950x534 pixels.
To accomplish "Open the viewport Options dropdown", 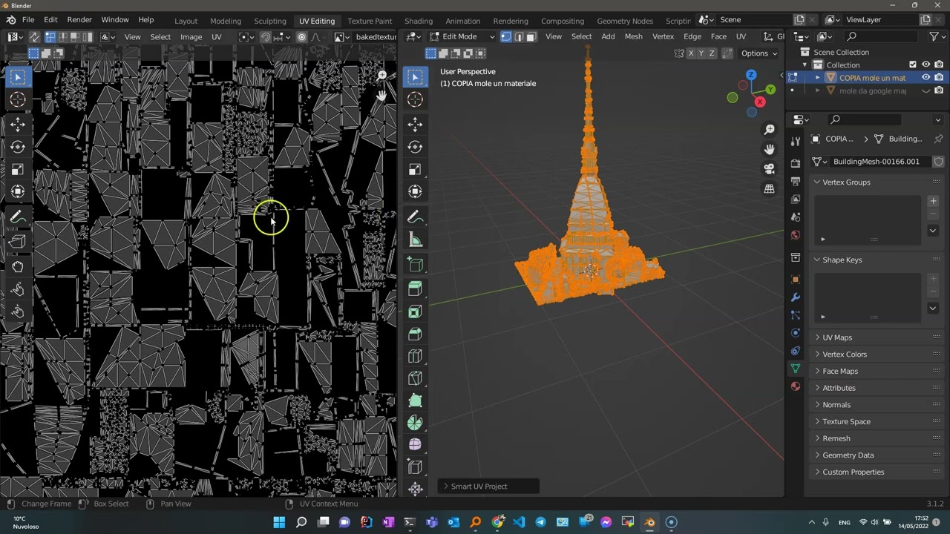I will click(x=759, y=53).
